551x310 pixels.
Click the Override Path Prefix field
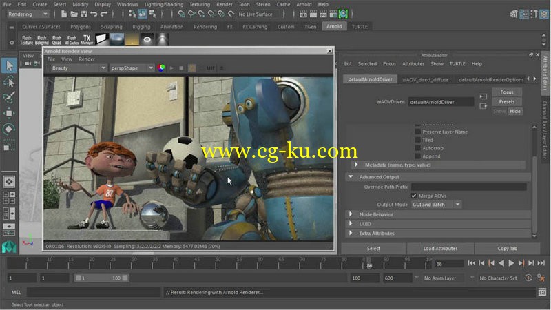pos(469,187)
